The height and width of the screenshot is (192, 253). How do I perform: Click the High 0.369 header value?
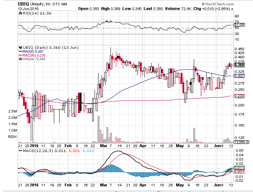pyautogui.click(x=111, y=9)
